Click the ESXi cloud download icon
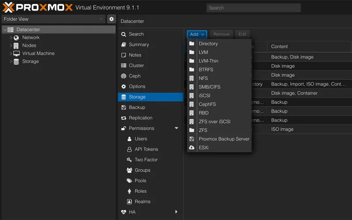Screen dimensions: 352x220 click(191, 147)
